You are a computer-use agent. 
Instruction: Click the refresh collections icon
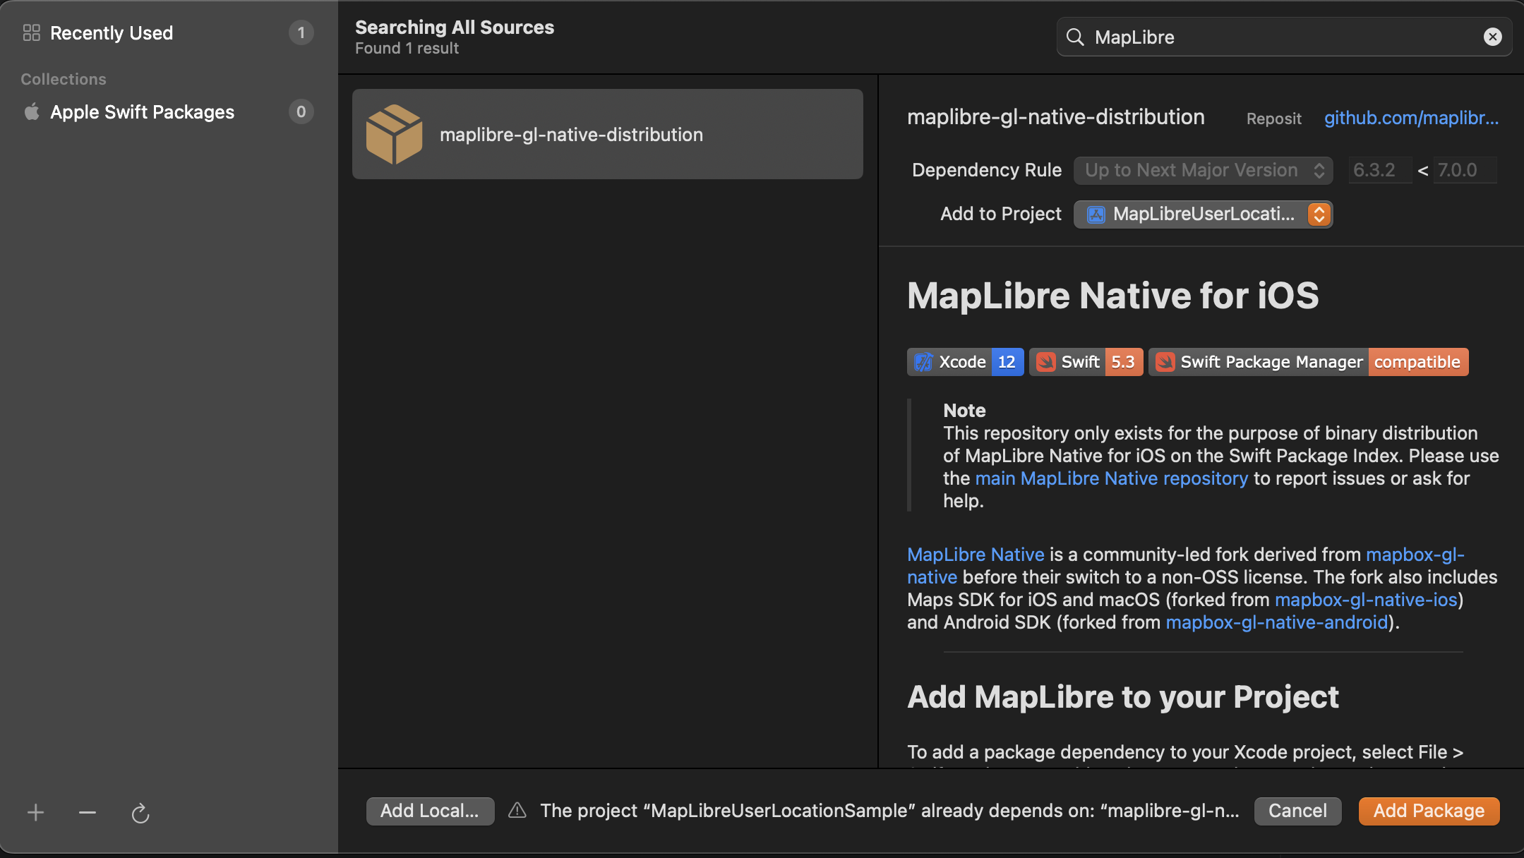click(140, 814)
